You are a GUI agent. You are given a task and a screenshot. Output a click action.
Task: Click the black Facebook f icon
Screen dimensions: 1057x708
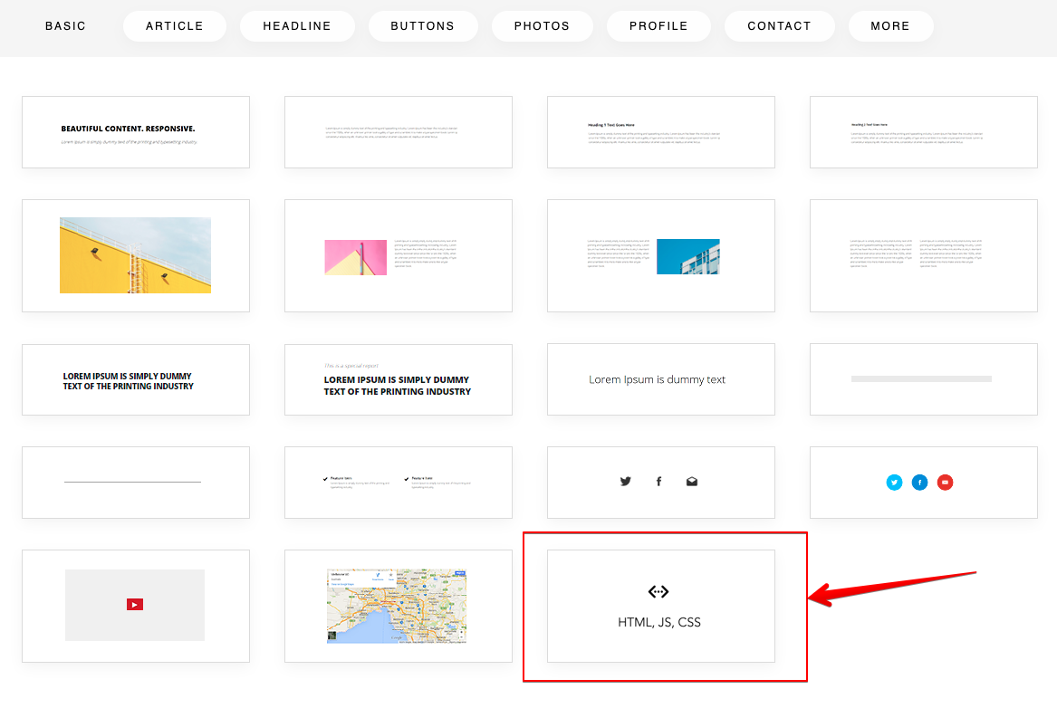(x=658, y=482)
